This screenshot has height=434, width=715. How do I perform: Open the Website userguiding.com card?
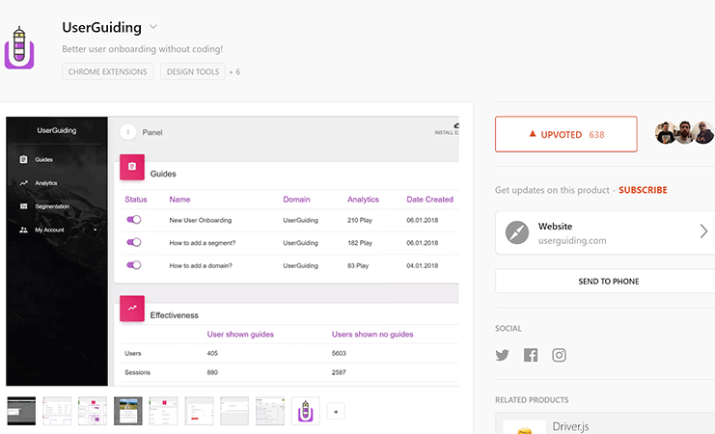605,232
